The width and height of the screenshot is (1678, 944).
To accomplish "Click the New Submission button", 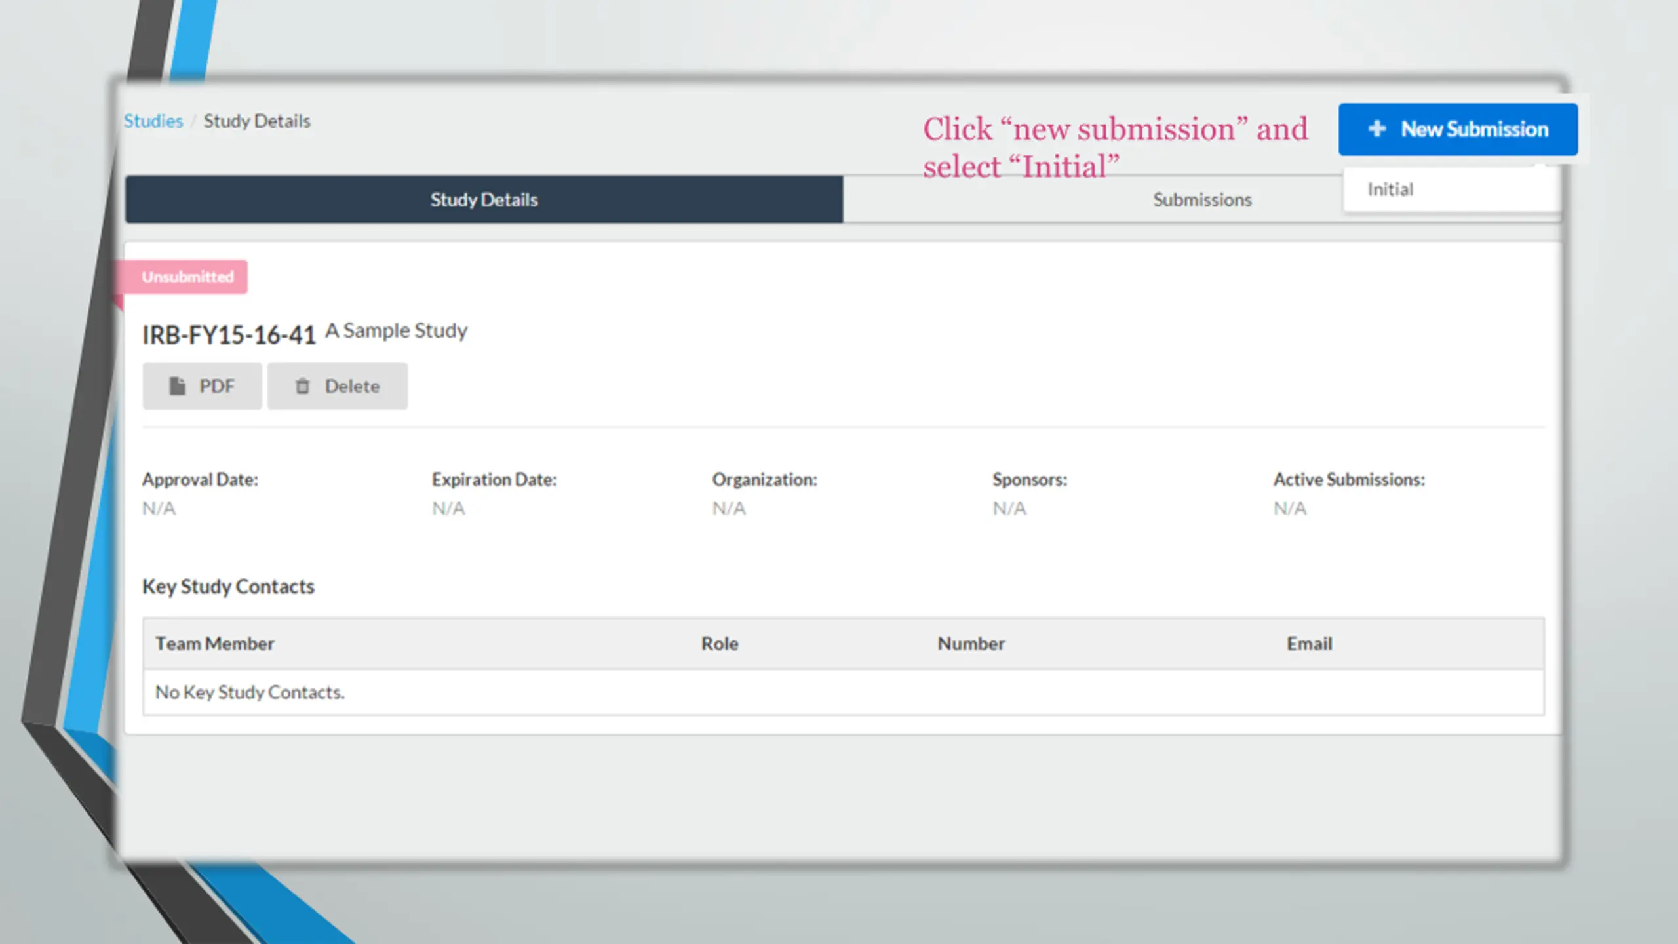I will 1458,129.
